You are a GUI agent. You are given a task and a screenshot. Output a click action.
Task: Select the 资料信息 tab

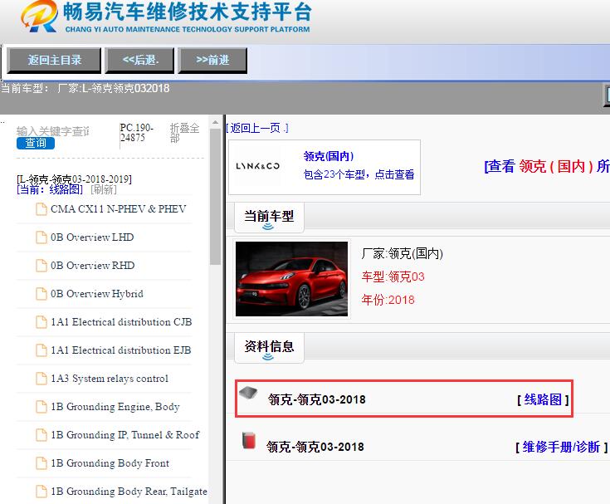pos(269,348)
